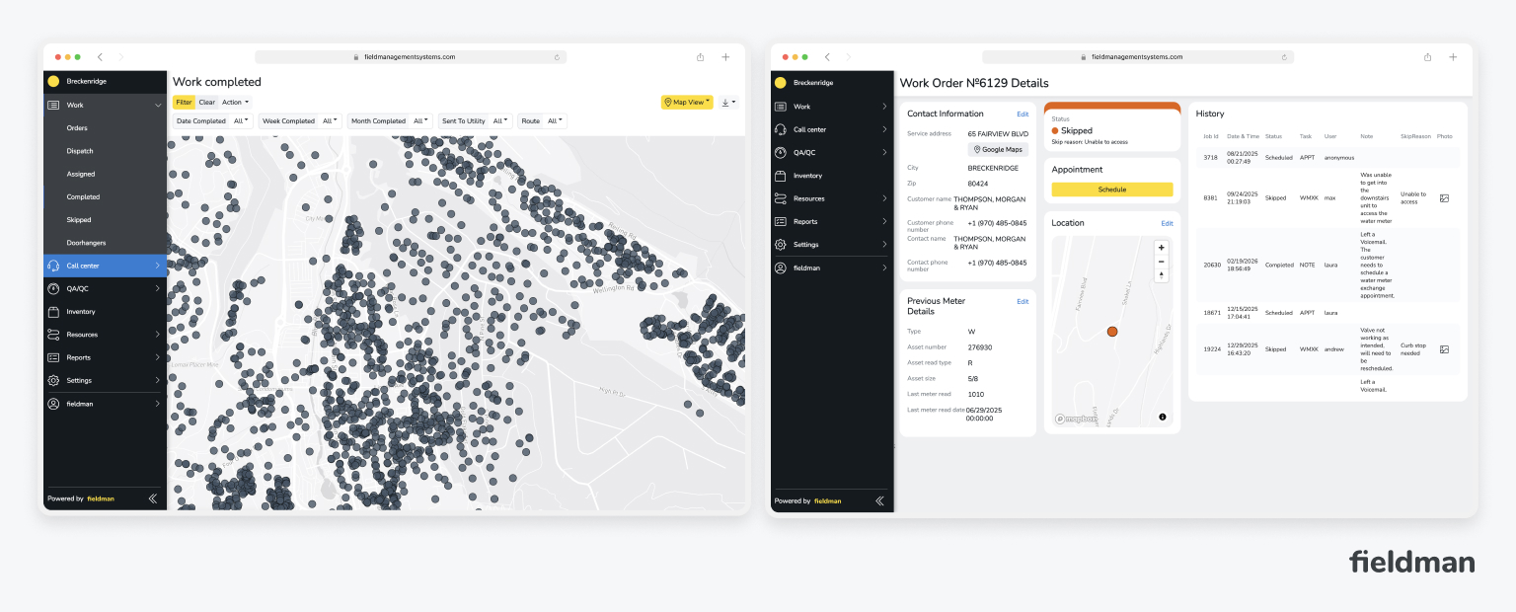Click map attribution info icon

pos(1163,418)
